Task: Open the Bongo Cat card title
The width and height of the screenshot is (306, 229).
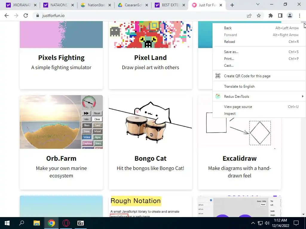Action: [151, 159]
